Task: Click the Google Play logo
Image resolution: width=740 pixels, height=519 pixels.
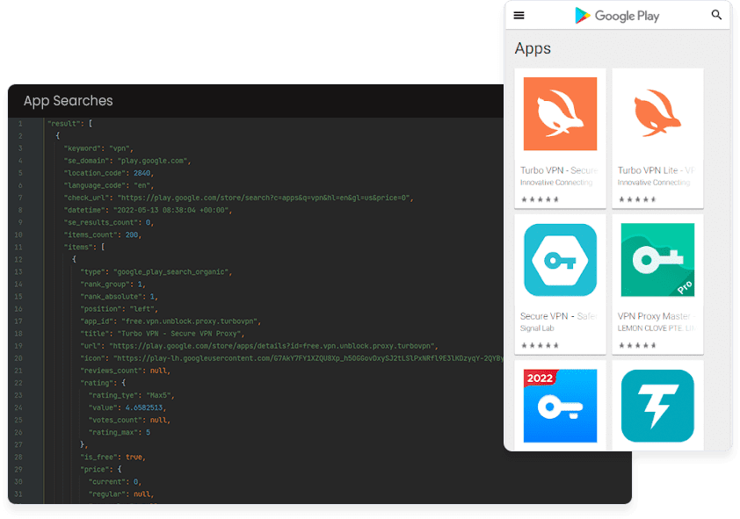Action: (617, 16)
